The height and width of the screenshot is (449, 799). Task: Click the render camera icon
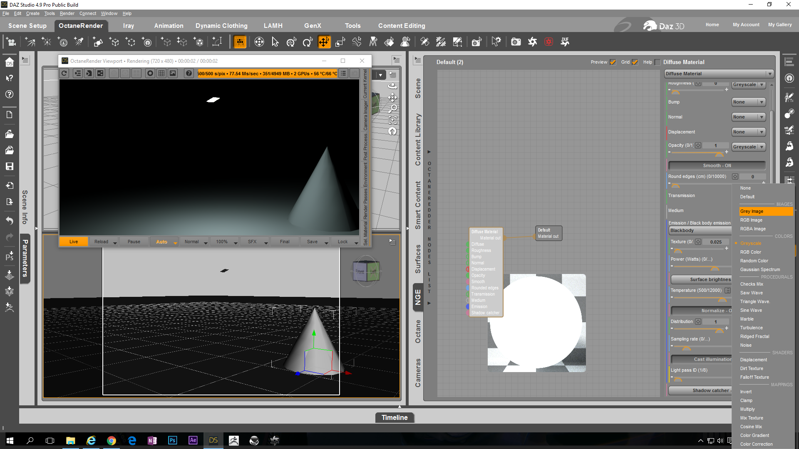pyautogui.click(x=516, y=42)
